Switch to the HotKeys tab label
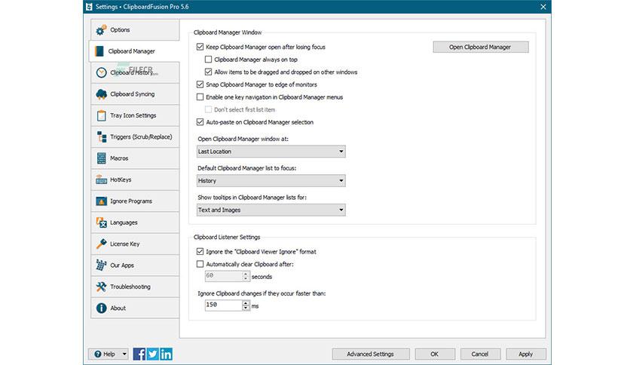Image resolution: width=630 pixels, height=365 pixels. [121, 179]
